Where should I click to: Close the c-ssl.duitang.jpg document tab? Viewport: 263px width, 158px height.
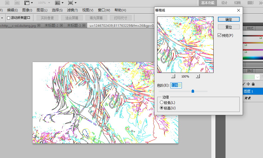39,25
